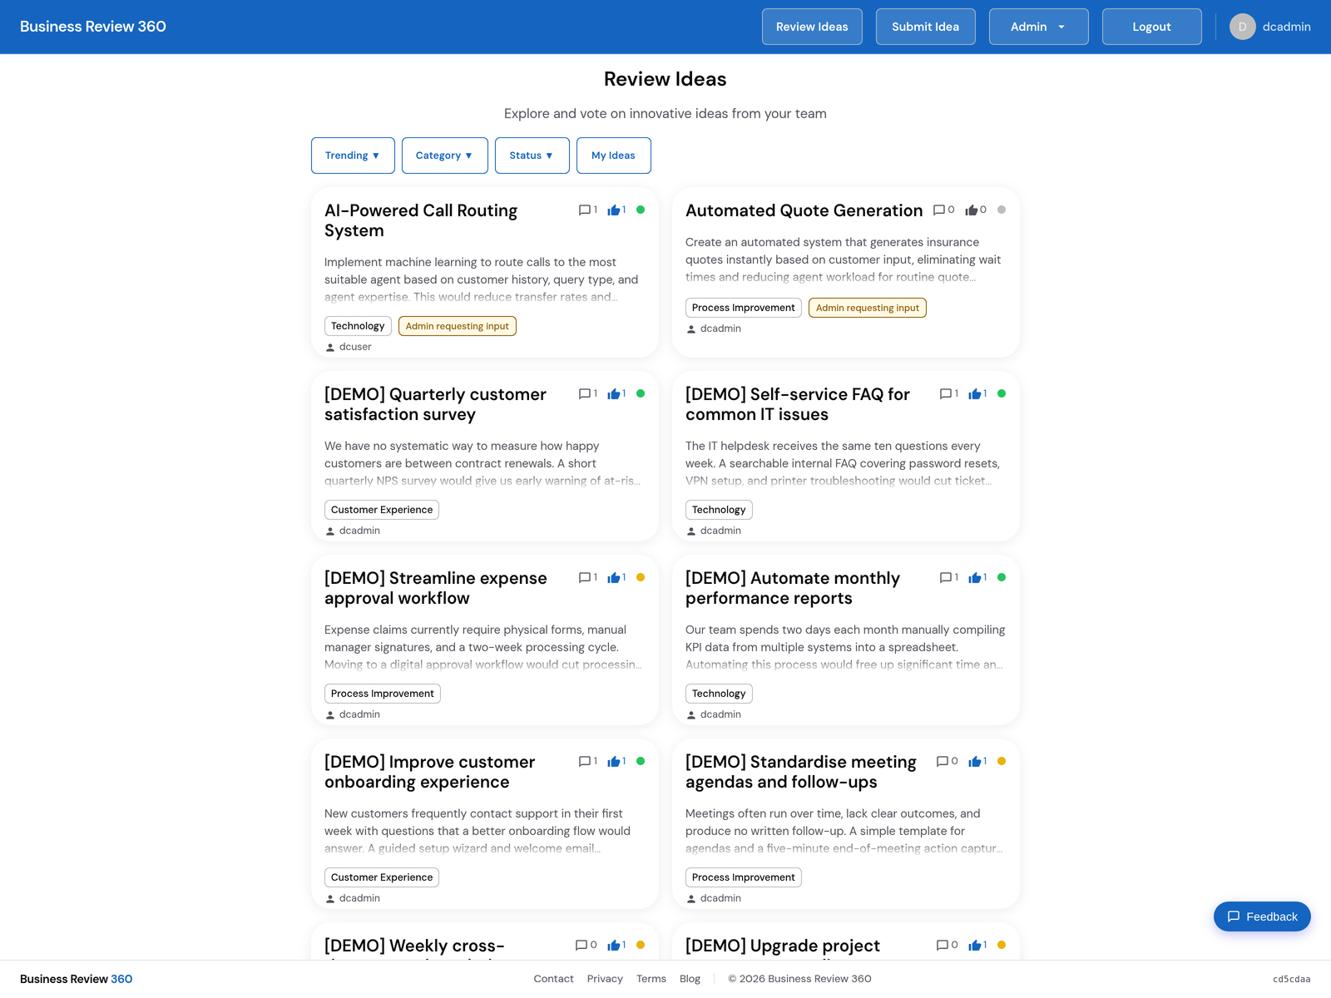This screenshot has height=998, width=1331.
Task: Expand the Admin menu in header
Action: point(1039,27)
